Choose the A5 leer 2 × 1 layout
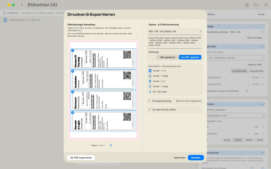271x169 pixels. (157, 81)
